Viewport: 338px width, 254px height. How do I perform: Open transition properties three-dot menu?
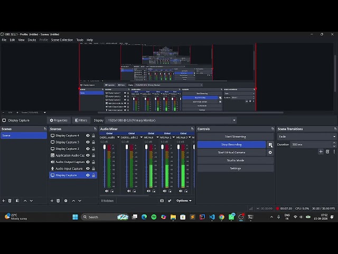pos(334,152)
